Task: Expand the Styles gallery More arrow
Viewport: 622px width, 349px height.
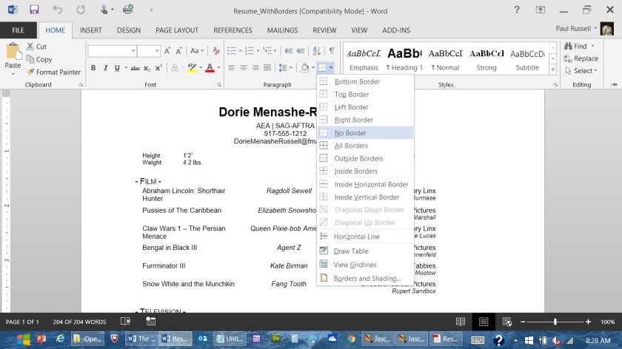Action: tap(552, 71)
